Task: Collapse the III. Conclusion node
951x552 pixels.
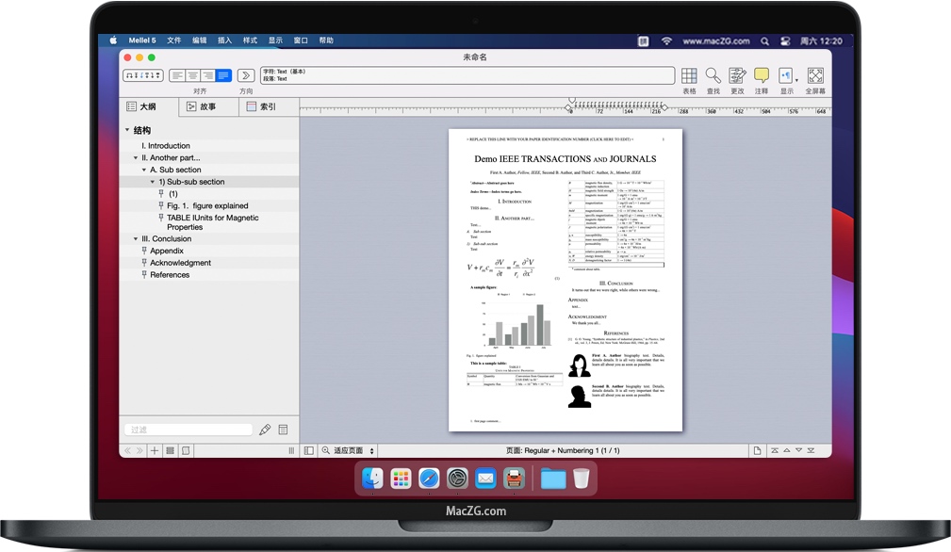Action: pos(135,238)
